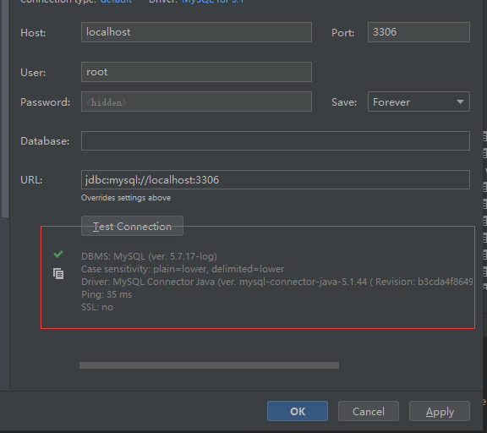Click the horizontal scrollbar below results
The height and width of the screenshot is (433, 487).
pos(209,365)
